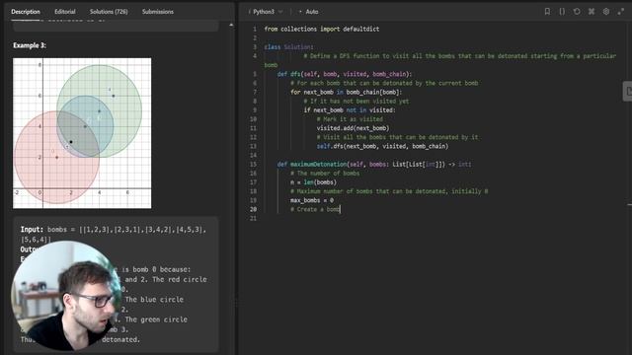Open the Solutions (726) tab
The image size is (632, 355).
coord(109,12)
